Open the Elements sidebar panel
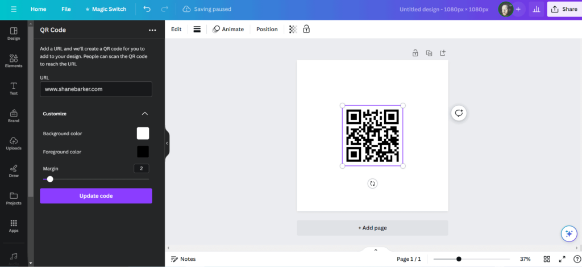The height and width of the screenshot is (267, 582). point(14,61)
